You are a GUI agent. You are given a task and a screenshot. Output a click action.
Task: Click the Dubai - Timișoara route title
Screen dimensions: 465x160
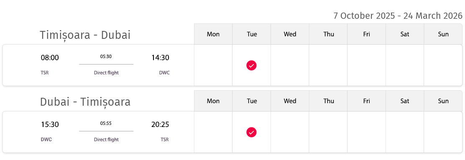pyautogui.click(x=85, y=102)
